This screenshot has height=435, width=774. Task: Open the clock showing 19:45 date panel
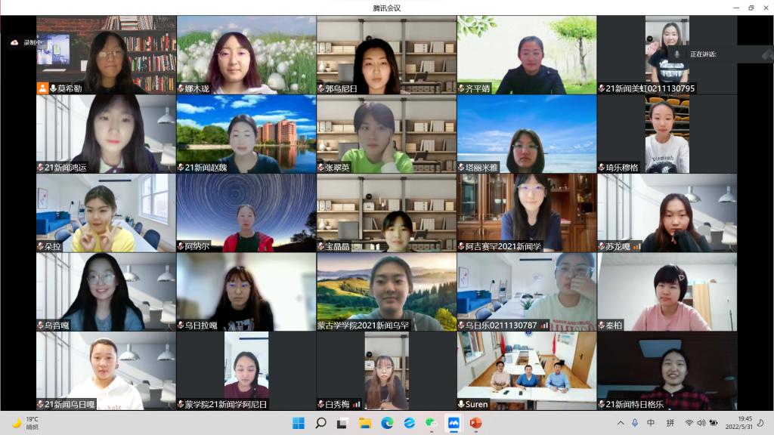(x=745, y=423)
